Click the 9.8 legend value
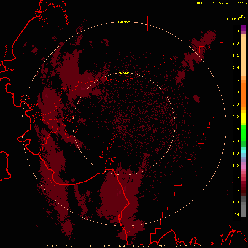Viewport: 248px width, 248px height. (x=236, y=31)
